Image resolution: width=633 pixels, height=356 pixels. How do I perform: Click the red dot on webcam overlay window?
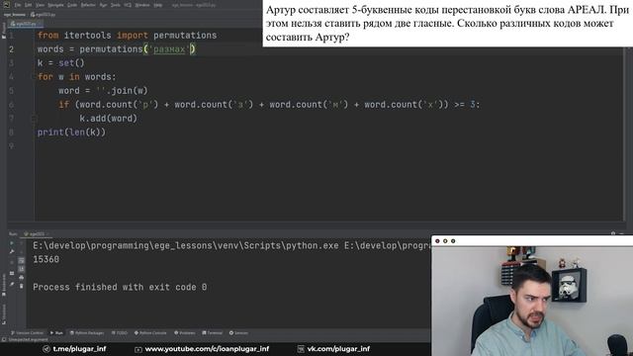[x=437, y=241]
